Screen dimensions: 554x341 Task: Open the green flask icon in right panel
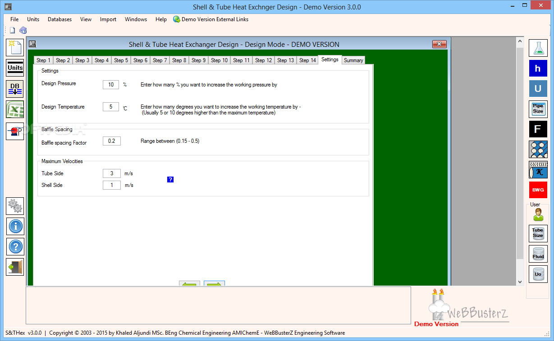tap(538, 48)
